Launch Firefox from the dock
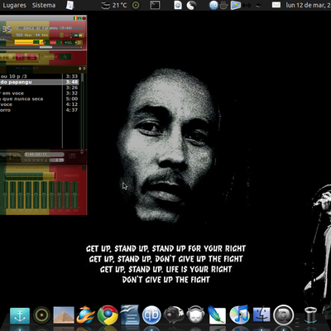 tap(85, 314)
